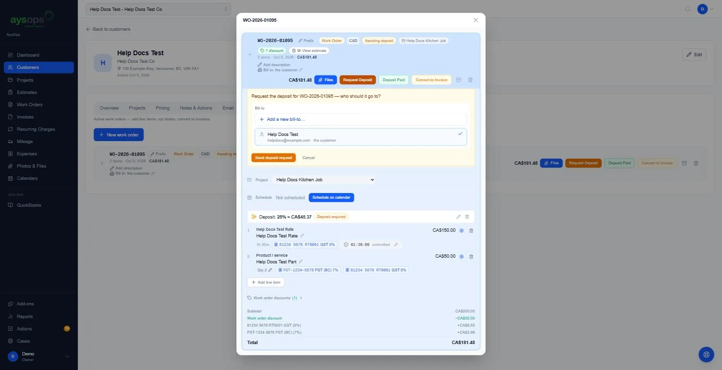Edit the 25% deposit with the pencil icon
Image resolution: width=722 pixels, height=370 pixels.
click(x=458, y=217)
